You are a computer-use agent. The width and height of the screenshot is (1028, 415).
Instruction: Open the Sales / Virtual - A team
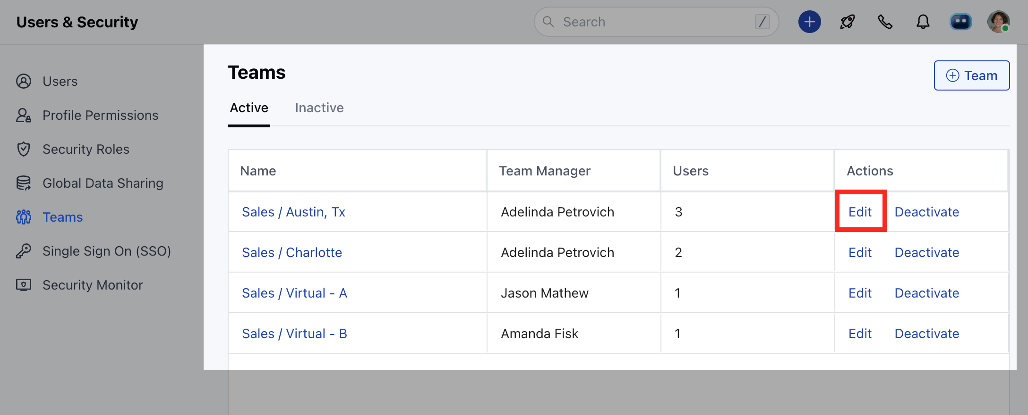click(x=294, y=293)
